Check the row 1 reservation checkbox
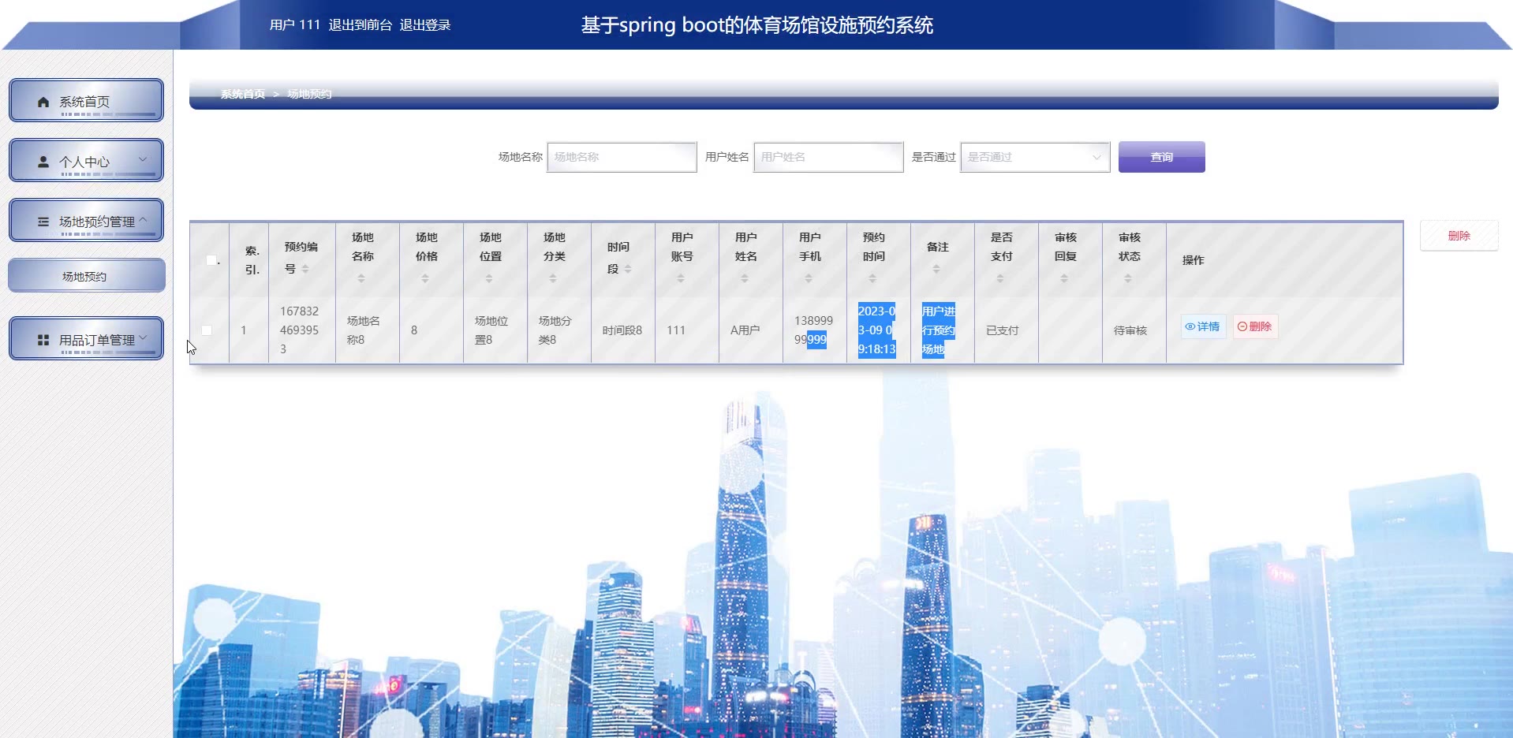The width and height of the screenshot is (1513, 738). pyautogui.click(x=207, y=330)
